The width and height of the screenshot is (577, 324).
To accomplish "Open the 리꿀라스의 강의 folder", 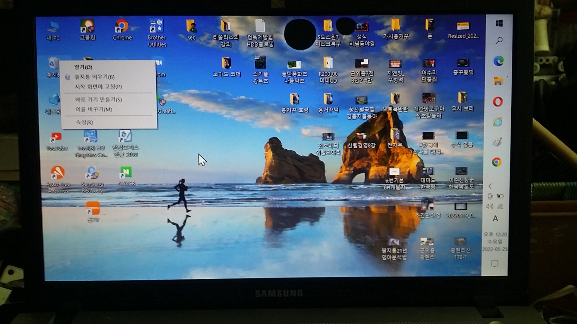I will point(226,33).
